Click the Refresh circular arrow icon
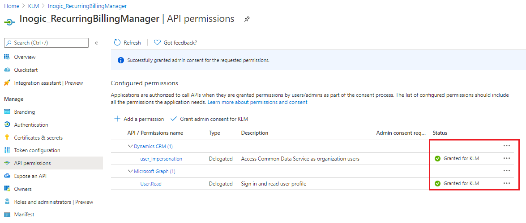The image size is (526, 223). [117, 42]
